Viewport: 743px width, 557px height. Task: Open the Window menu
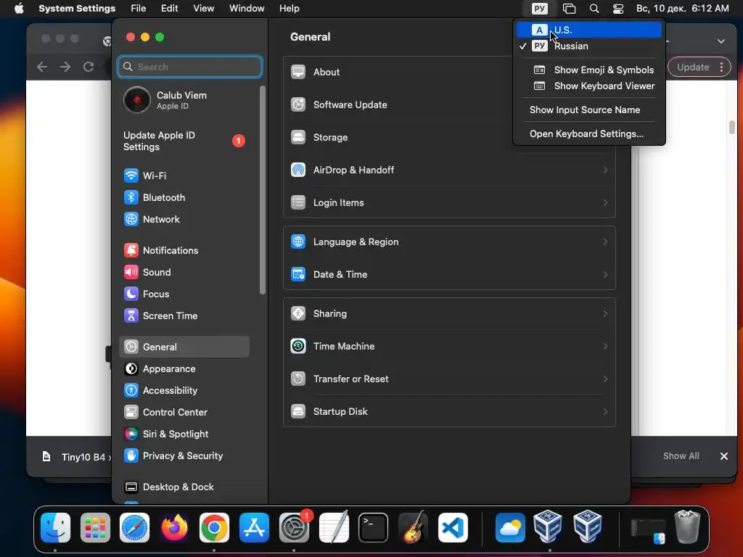tap(247, 9)
